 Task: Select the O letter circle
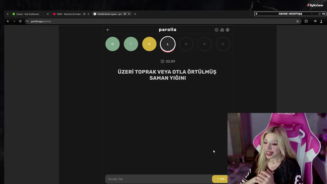pos(223,44)
